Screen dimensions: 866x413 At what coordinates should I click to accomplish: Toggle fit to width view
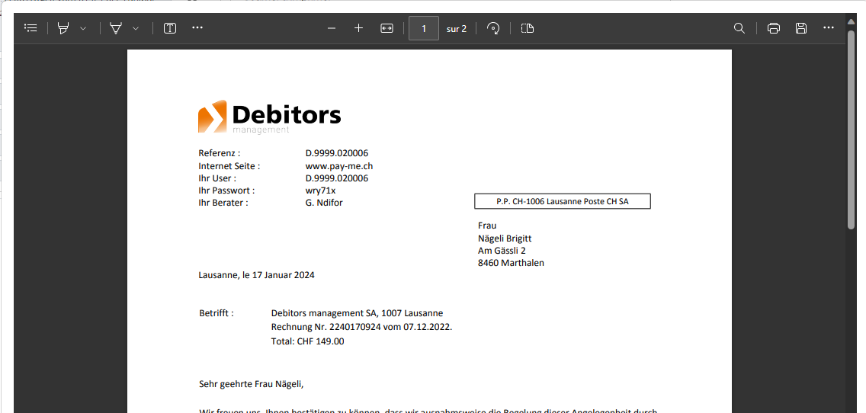[386, 28]
